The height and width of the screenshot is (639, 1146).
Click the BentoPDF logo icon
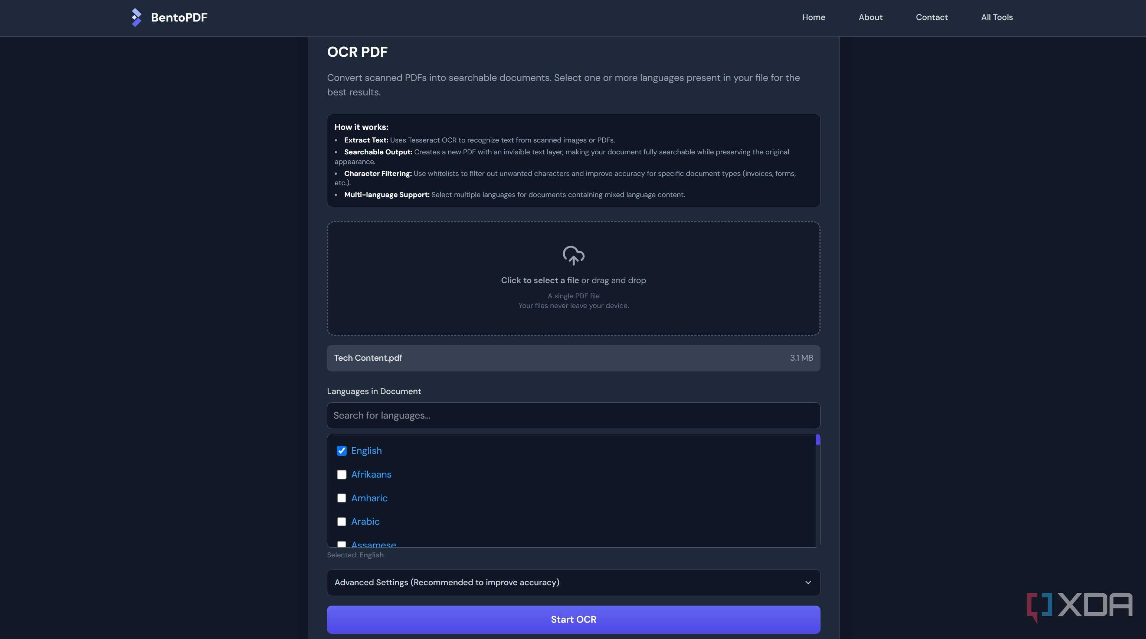(136, 17)
